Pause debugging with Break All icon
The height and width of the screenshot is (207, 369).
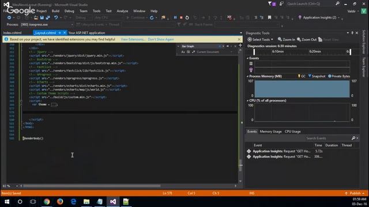(175, 18)
